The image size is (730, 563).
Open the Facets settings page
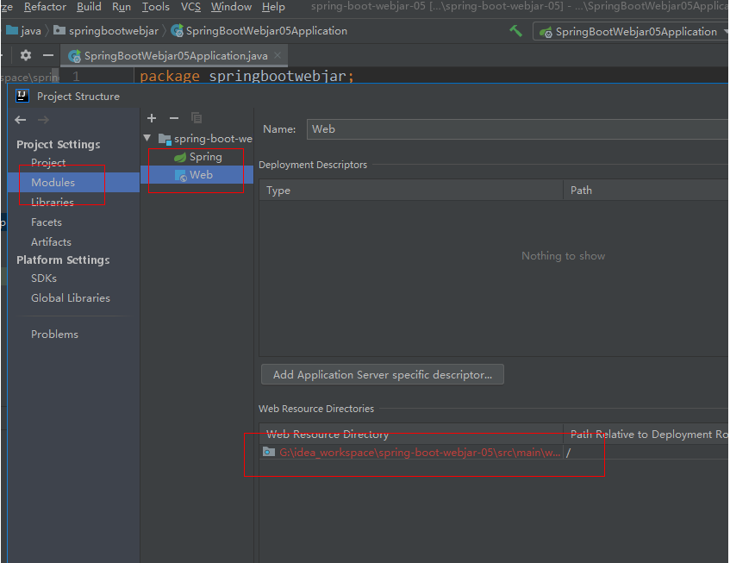47,222
